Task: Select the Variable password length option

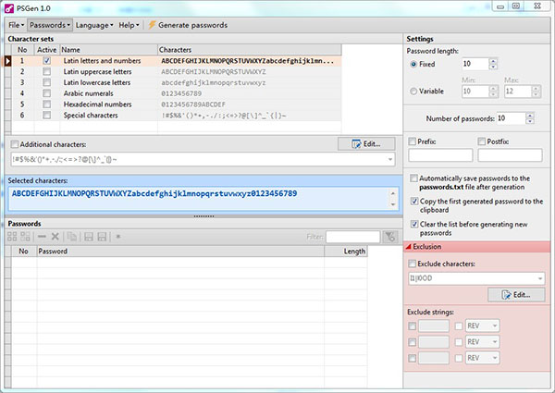Action: (413, 91)
